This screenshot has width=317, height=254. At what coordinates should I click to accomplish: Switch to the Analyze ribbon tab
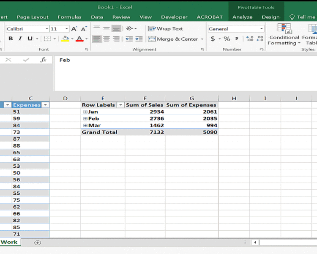tap(242, 17)
